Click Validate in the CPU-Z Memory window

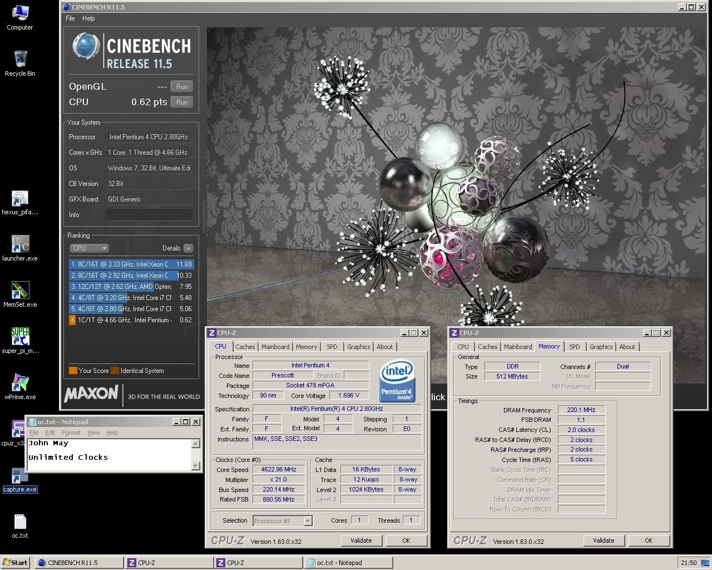(604, 540)
